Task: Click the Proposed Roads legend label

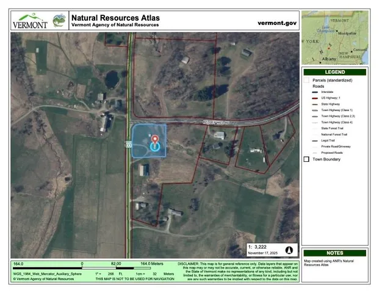Action: point(332,153)
